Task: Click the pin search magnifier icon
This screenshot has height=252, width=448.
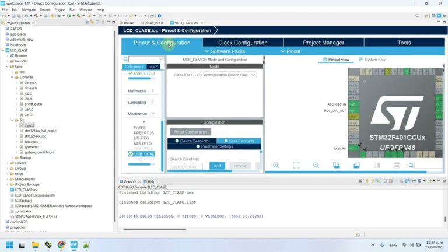Action: [411, 165]
